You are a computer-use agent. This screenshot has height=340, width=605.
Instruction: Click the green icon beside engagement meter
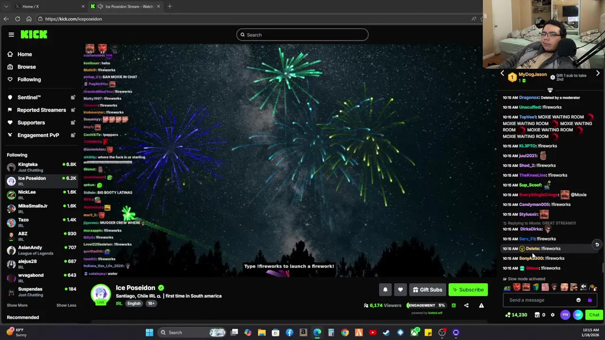point(454,306)
